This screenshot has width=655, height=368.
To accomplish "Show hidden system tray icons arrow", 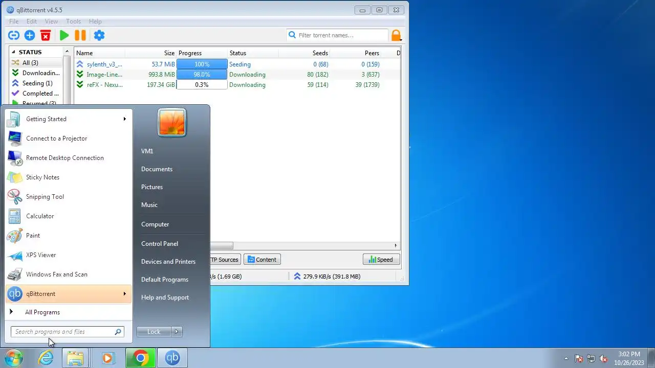I will 566,359.
